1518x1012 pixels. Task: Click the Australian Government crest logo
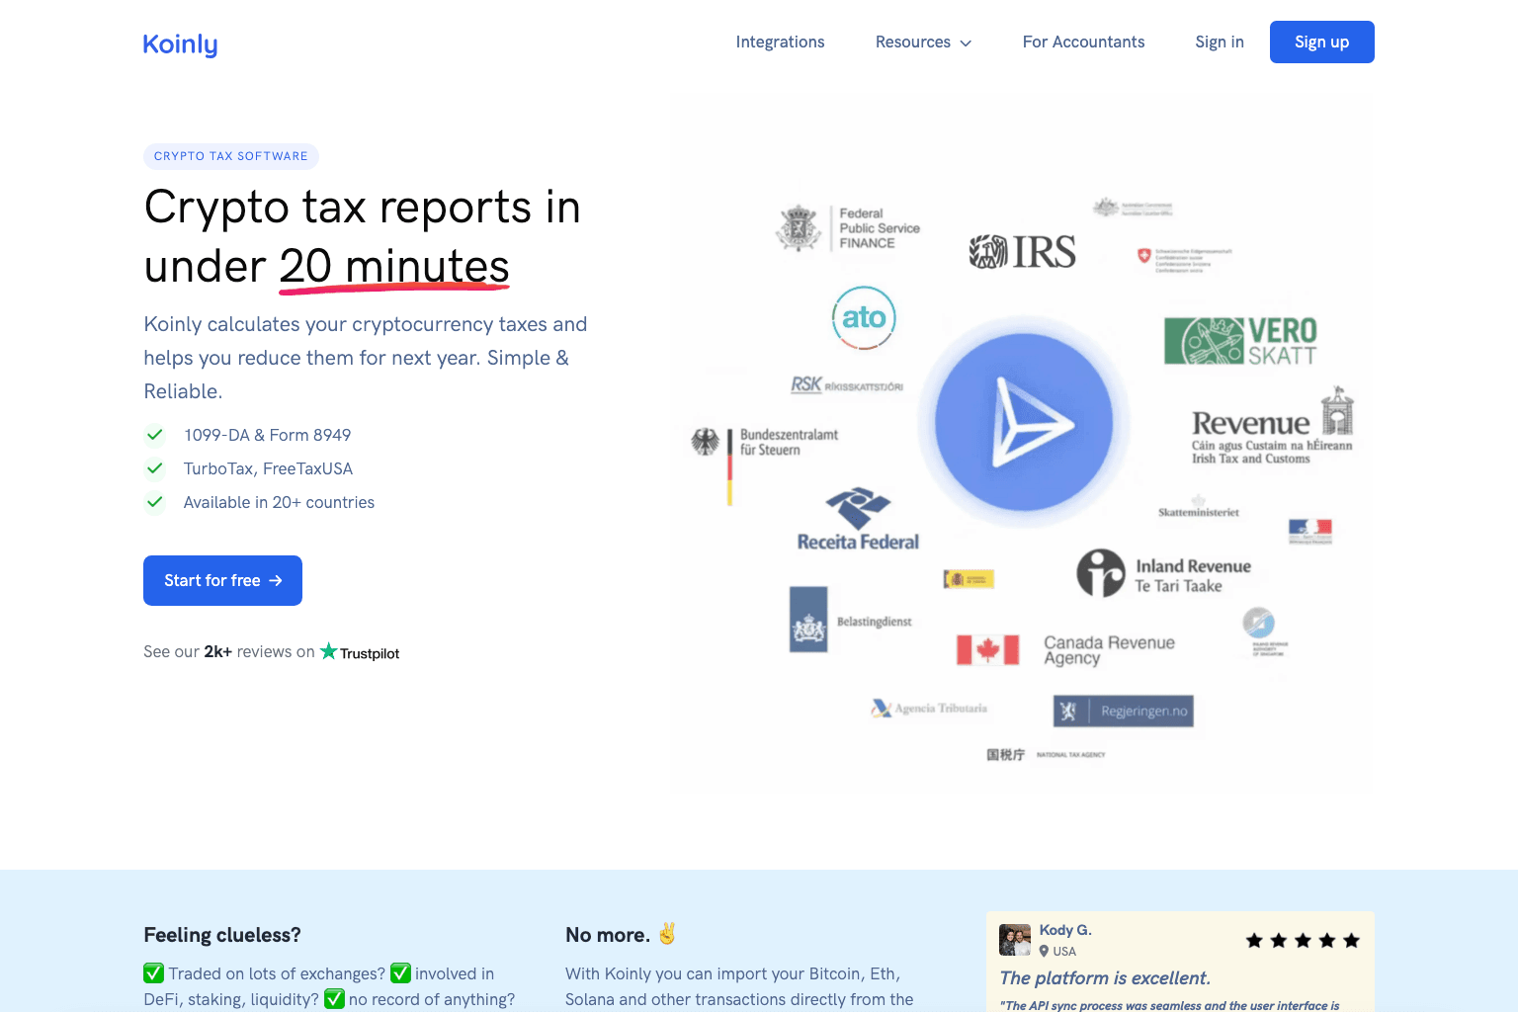coord(1133,208)
